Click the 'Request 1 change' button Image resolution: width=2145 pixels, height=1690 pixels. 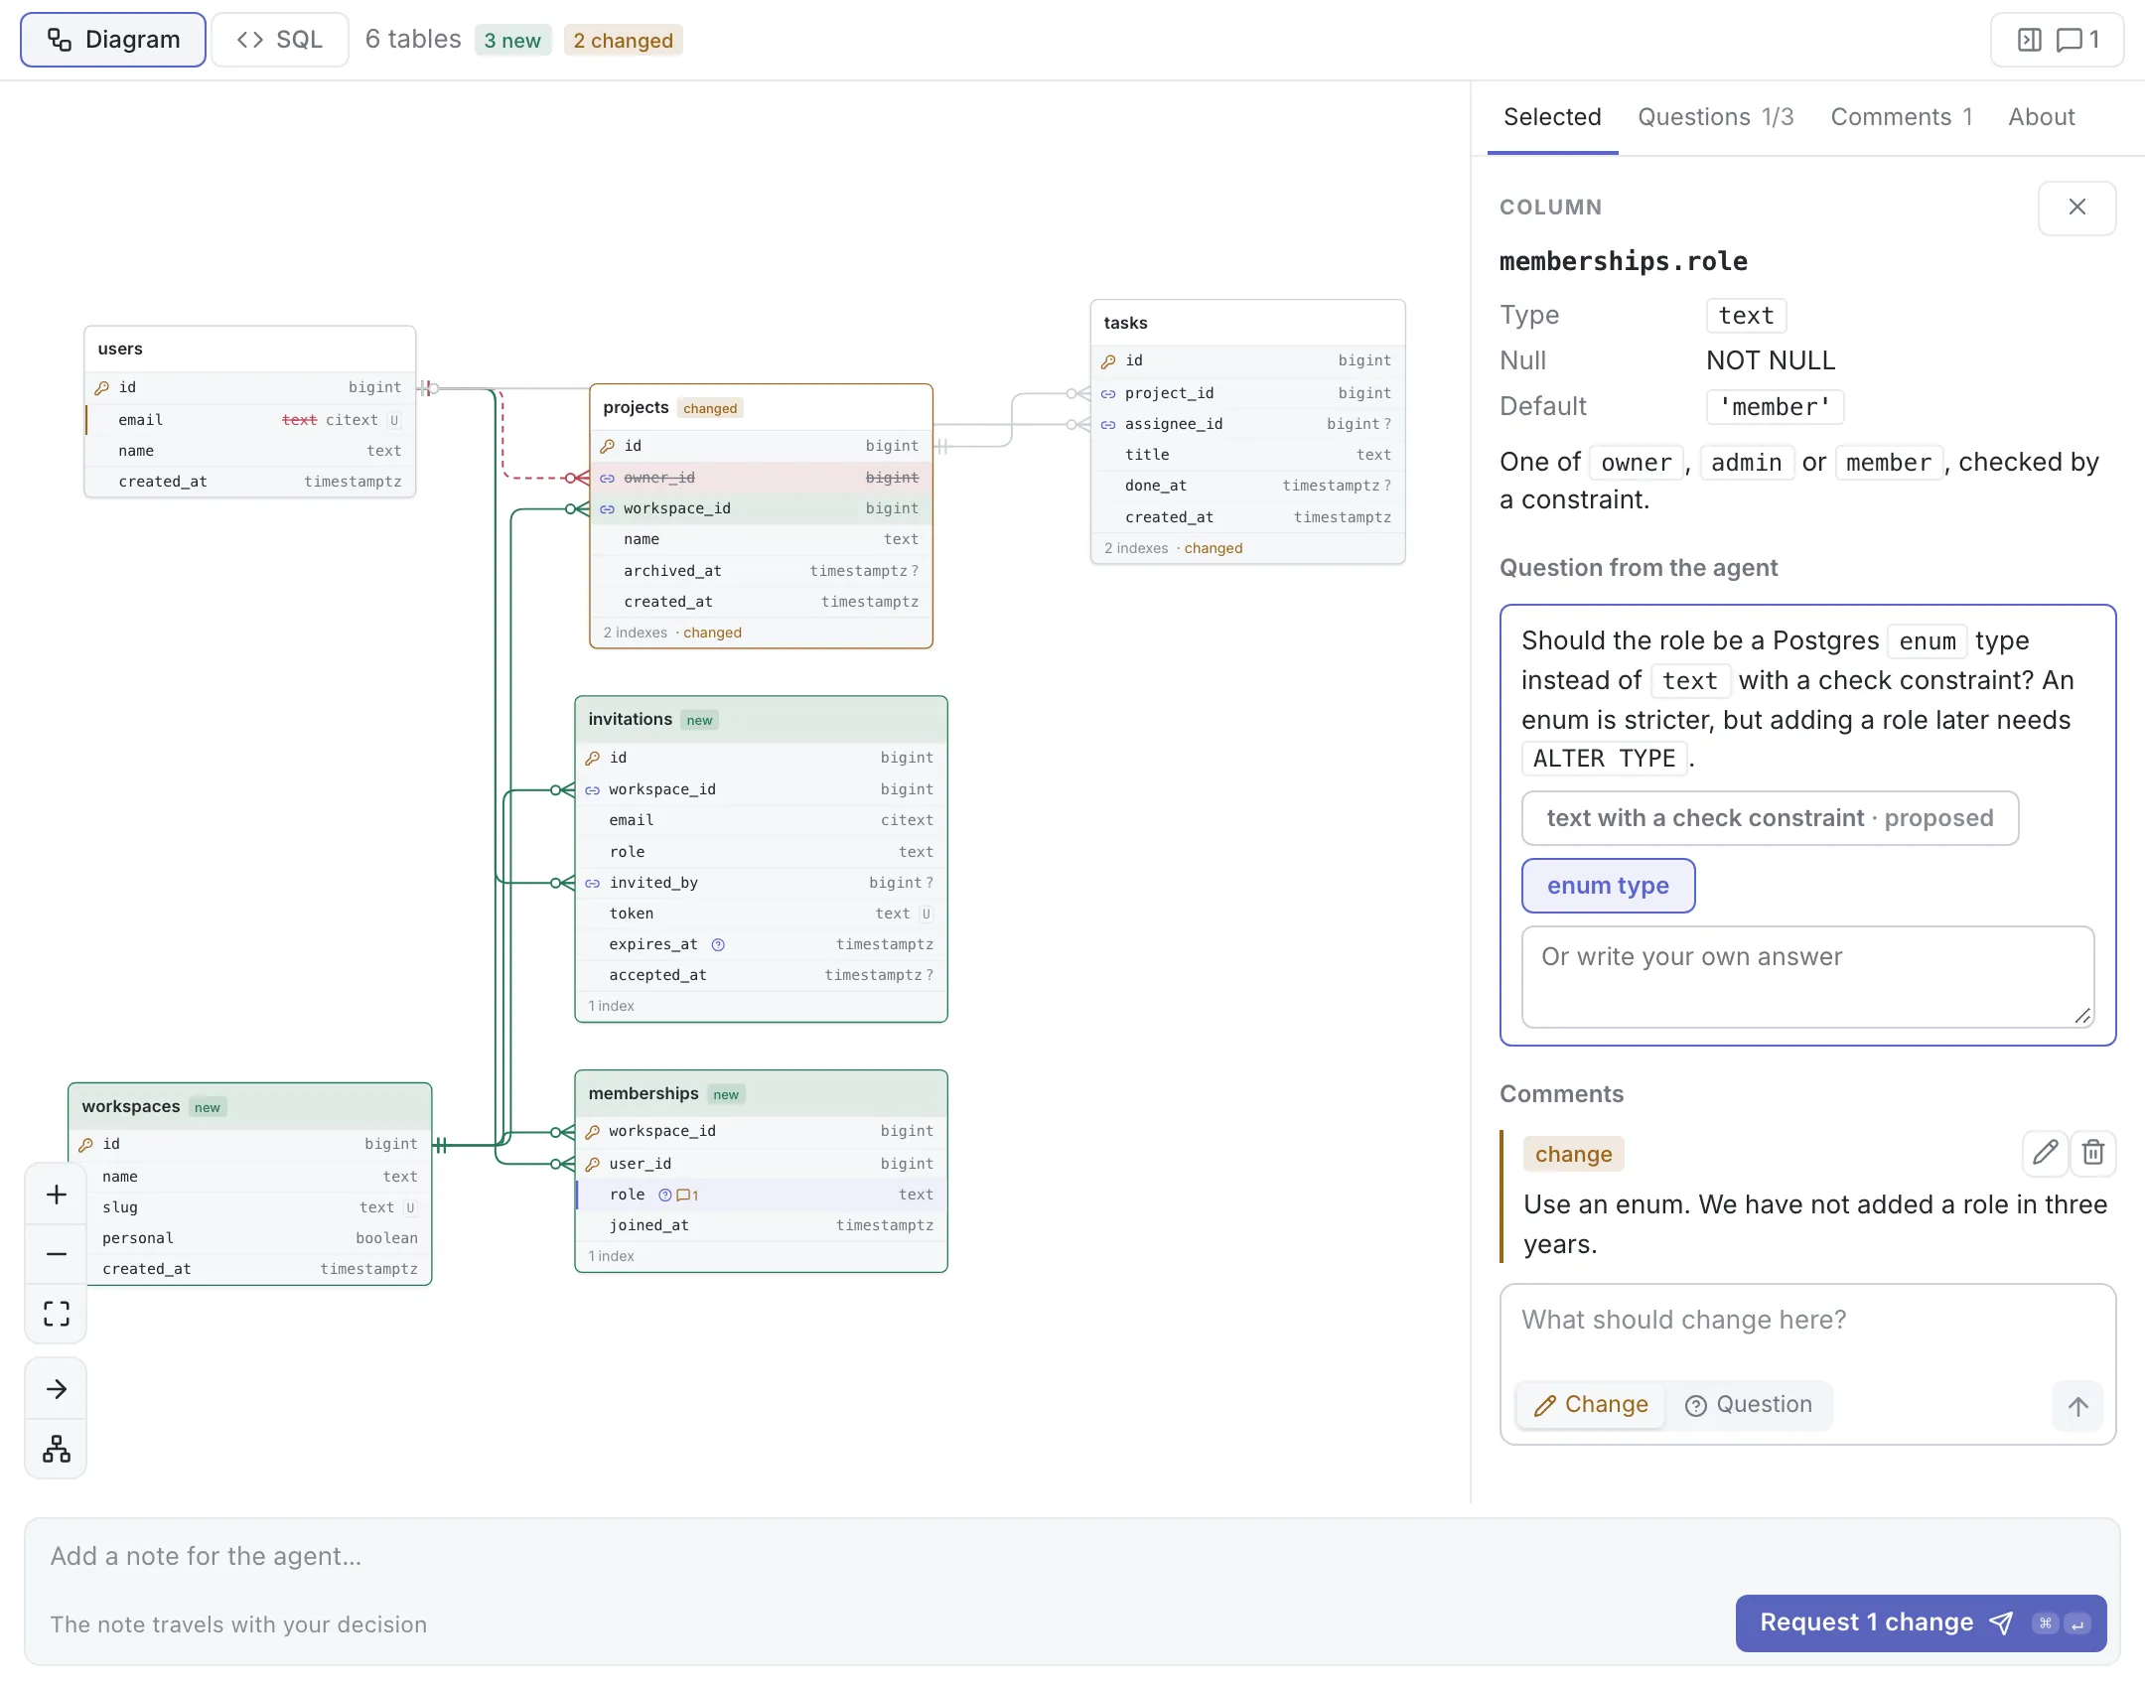point(1921,1623)
